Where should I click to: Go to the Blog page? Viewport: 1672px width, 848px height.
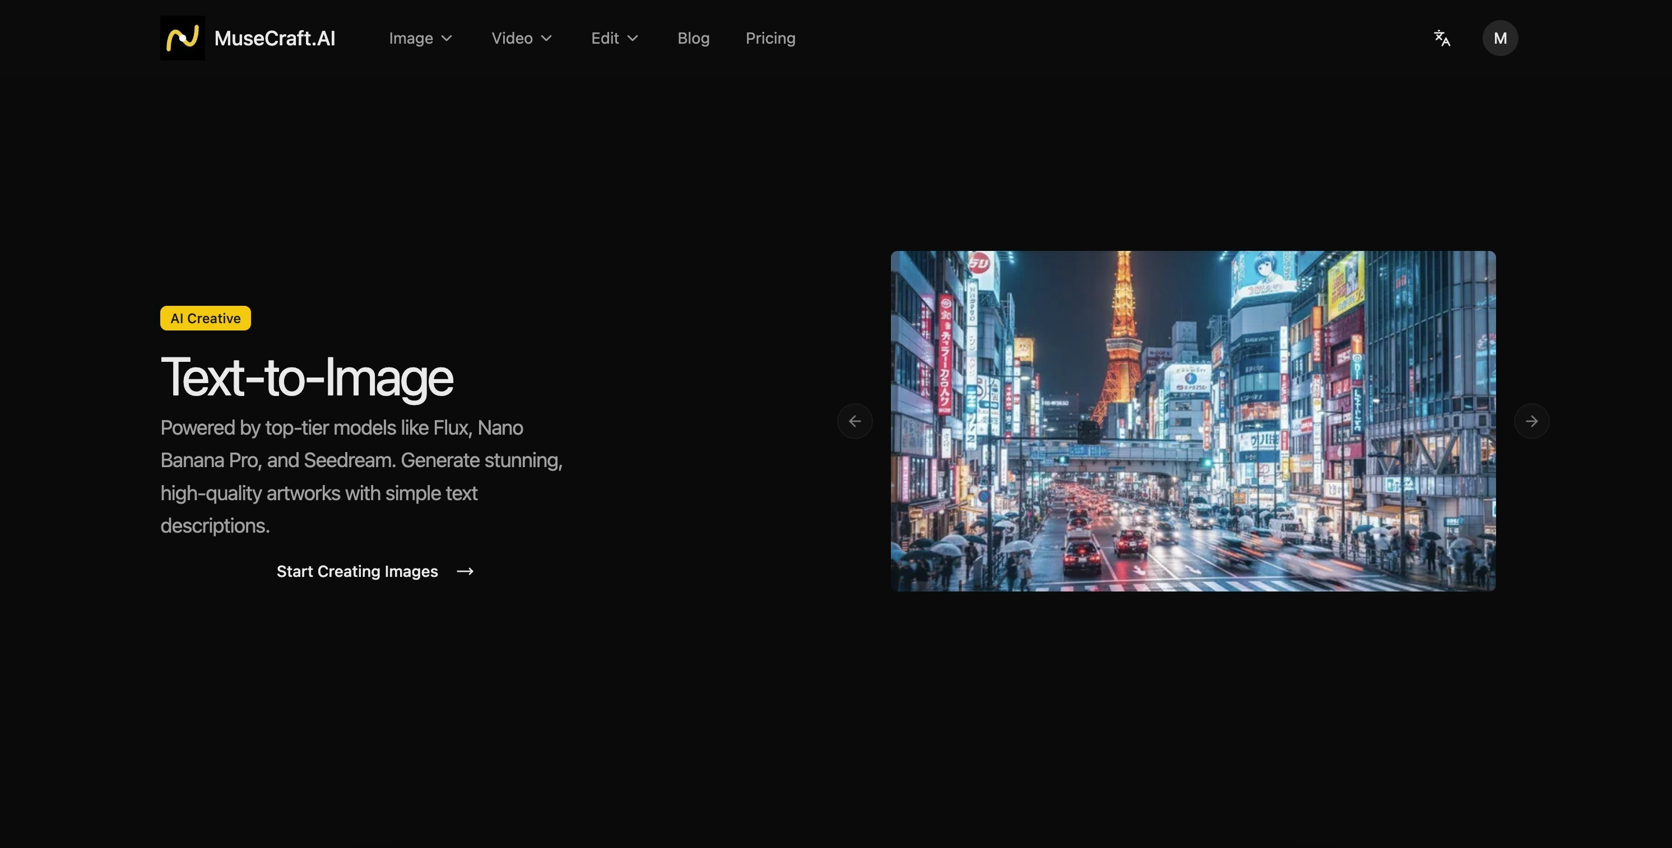click(693, 38)
